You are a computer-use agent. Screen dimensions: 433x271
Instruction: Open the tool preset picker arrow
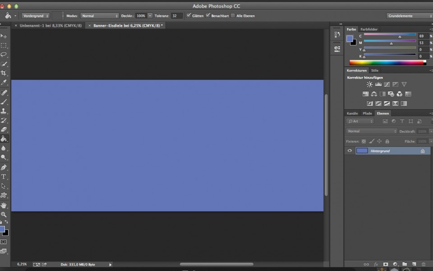click(x=15, y=16)
